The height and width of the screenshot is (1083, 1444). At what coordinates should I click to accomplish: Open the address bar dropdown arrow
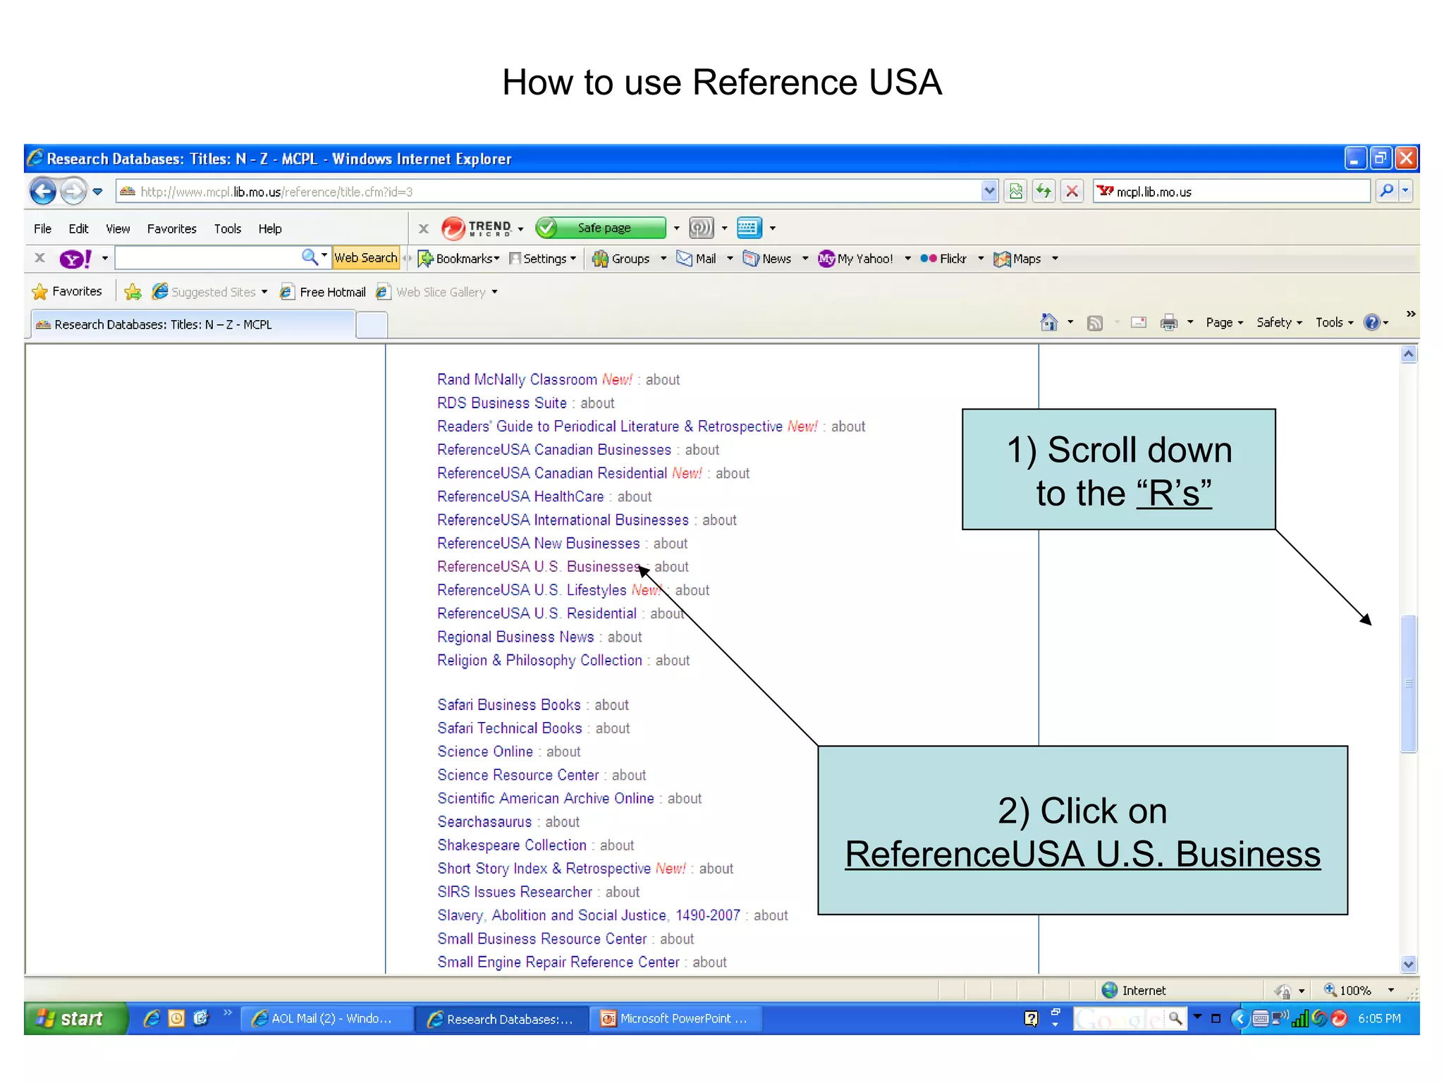(989, 191)
